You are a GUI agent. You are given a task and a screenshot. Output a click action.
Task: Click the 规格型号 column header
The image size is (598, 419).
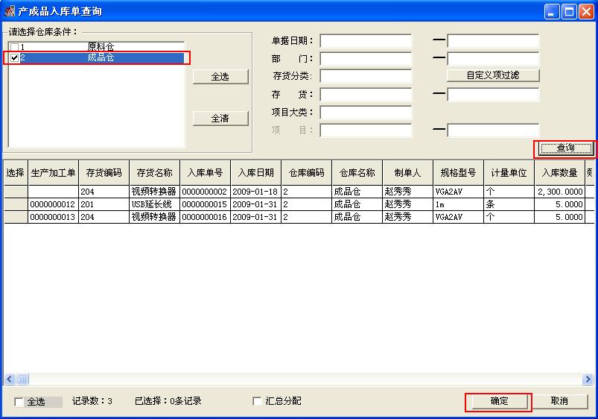[459, 173]
